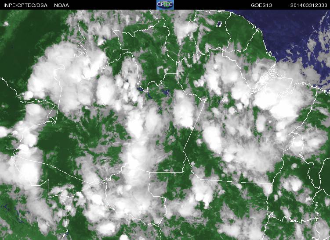Click the dark blue reservoir patch in the map center
The image size is (330, 240).
pyautogui.click(x=165, y=92)
